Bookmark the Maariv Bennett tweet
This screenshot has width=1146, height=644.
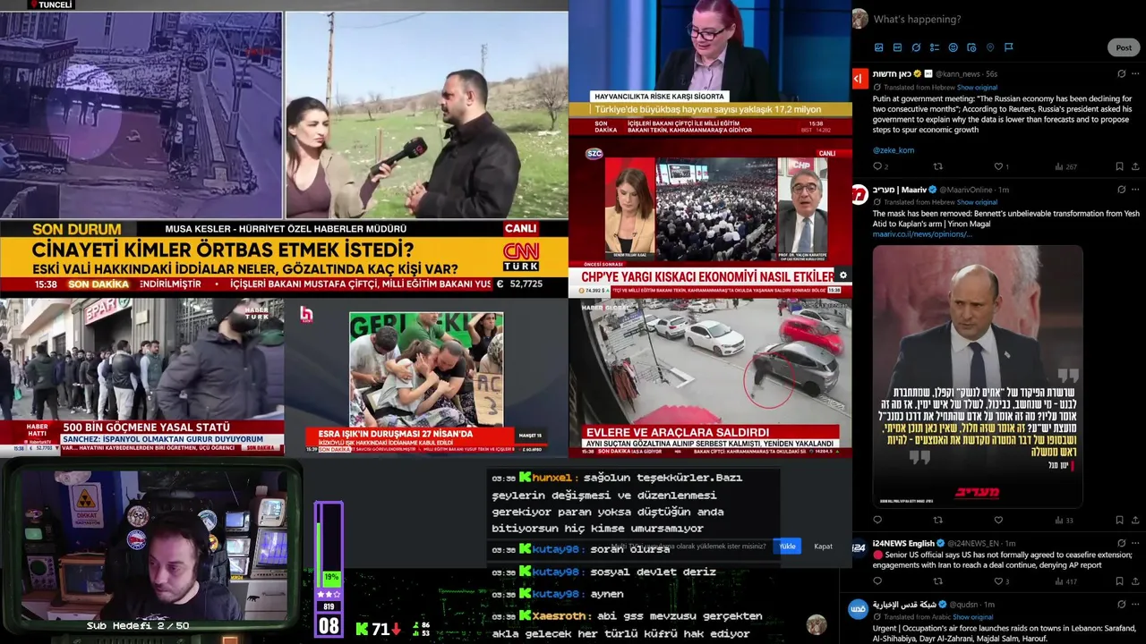tap(1119, 520)
